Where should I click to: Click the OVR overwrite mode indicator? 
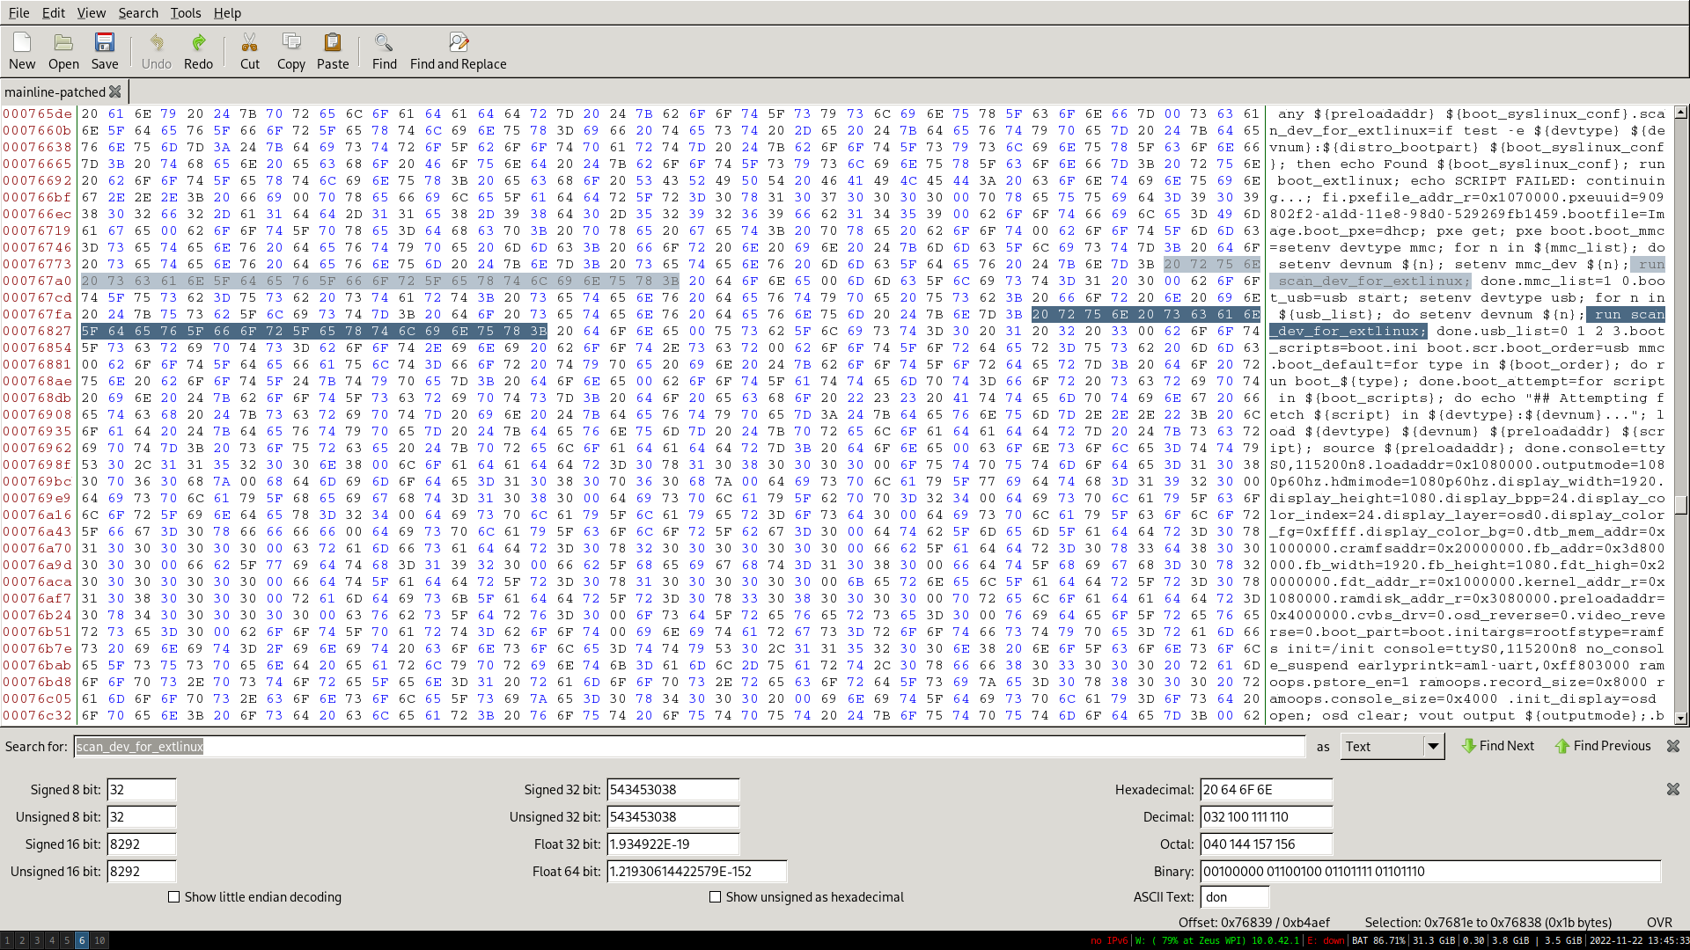(1659, 923)
